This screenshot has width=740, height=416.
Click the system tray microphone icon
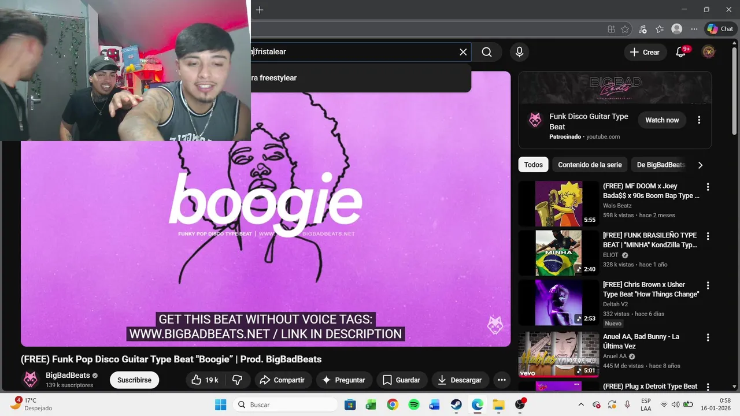click(627, 404)
